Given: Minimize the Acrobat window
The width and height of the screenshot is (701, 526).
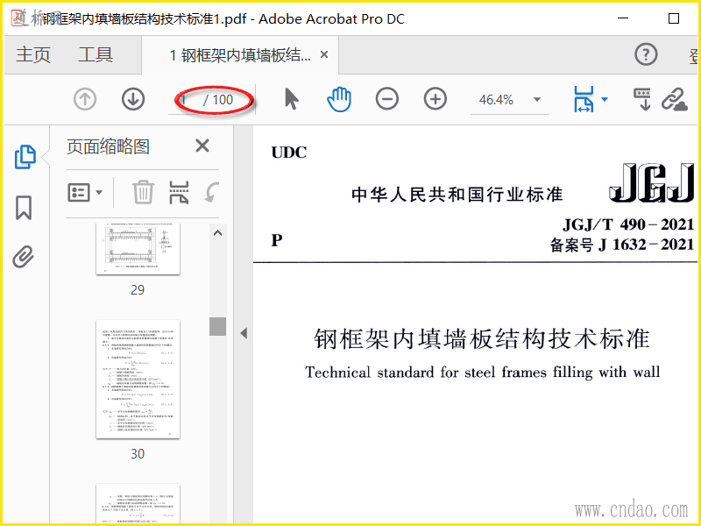Looking at the screenshot, I should tap(623, 18).
